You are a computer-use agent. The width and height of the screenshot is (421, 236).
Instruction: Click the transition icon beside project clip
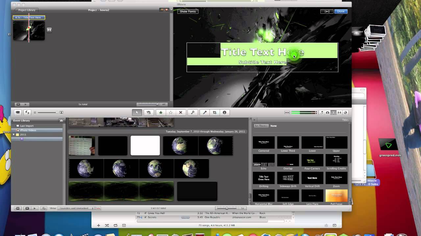pos(49,30)
